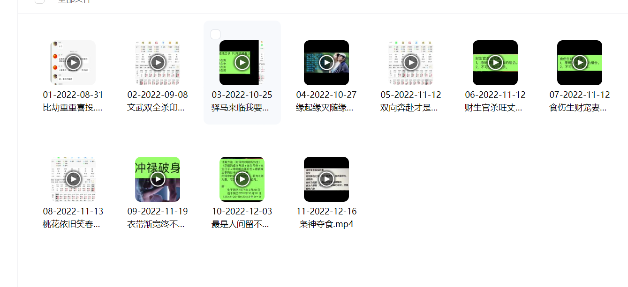Open file named 11-2022-12-16 枭神夺食.mp4
The image size is (628, 287).
326,218
